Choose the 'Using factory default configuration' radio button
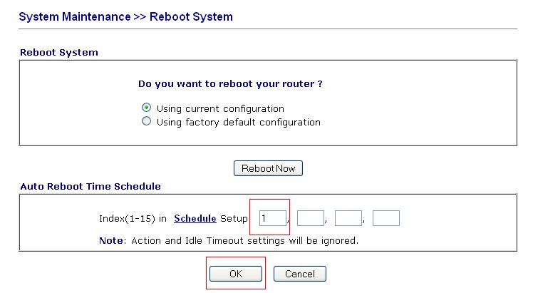The height and width of the screenshot is (293, 538). click(147, 122)
